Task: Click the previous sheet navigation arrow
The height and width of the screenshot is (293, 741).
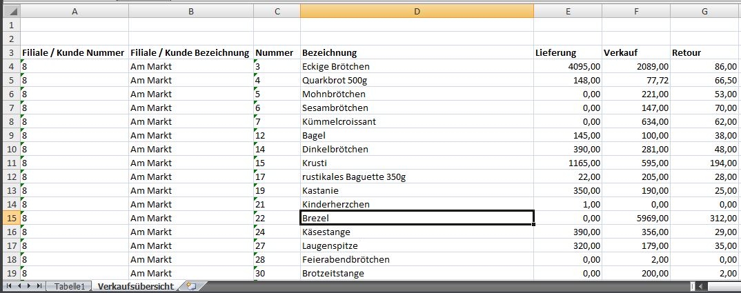Action: [19, 285]
